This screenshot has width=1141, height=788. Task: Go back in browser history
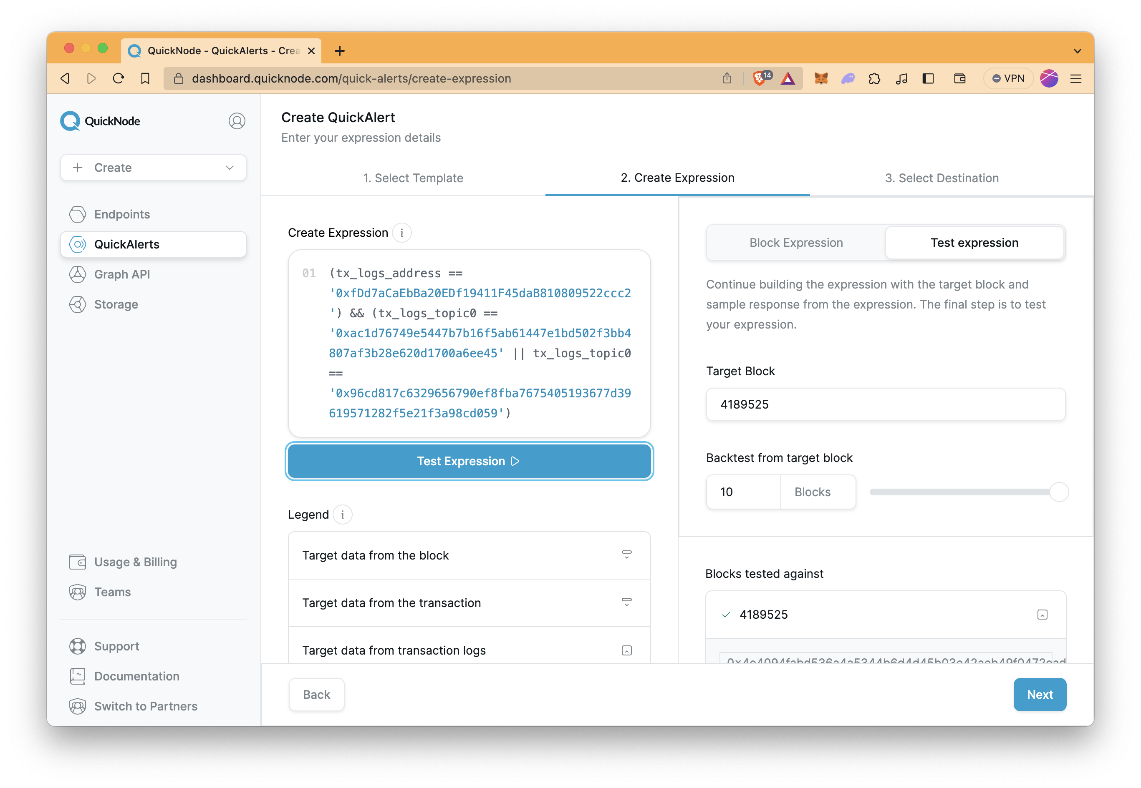(x=65, y=78)
